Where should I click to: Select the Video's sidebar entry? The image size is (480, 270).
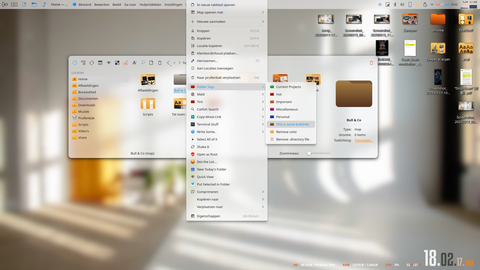click(100, 131)
